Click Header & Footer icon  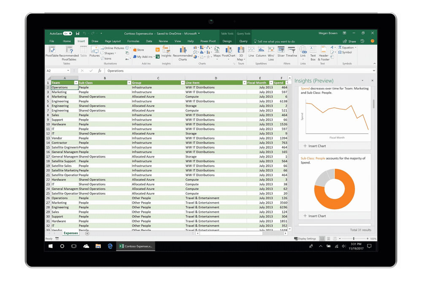(324, 50)
